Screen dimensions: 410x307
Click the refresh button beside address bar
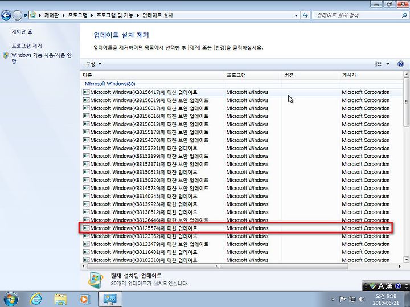[x=305, y=15]
